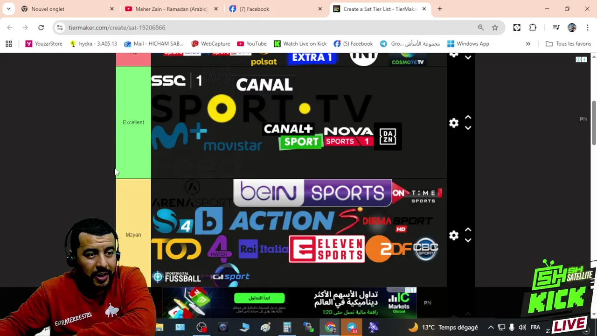Select the Arena Sport logo

[x=192, y=194]
